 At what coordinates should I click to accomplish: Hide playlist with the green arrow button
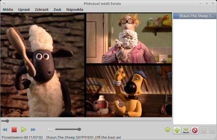(168, 129)
